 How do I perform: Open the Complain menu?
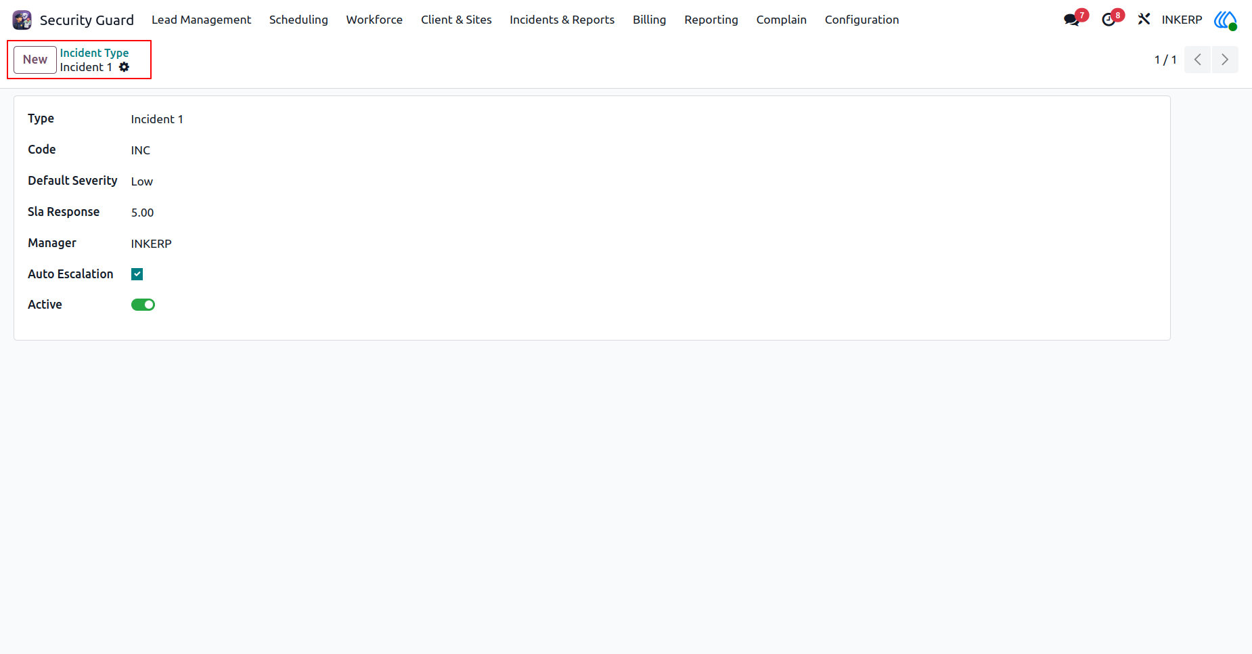(781, 20)
